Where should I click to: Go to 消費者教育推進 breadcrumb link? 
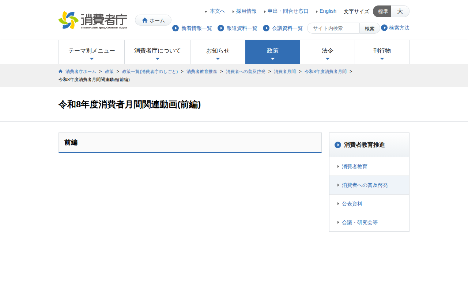pyautogui.click(x=202, y=72)
